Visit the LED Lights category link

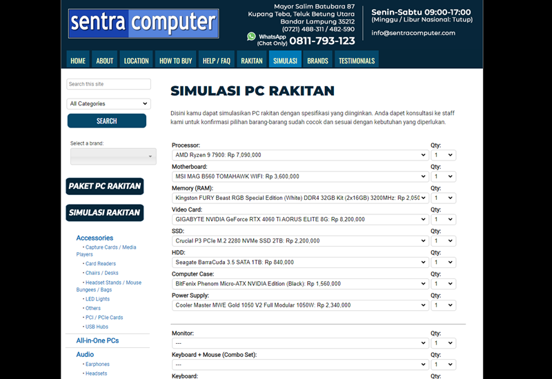(97, 299)
